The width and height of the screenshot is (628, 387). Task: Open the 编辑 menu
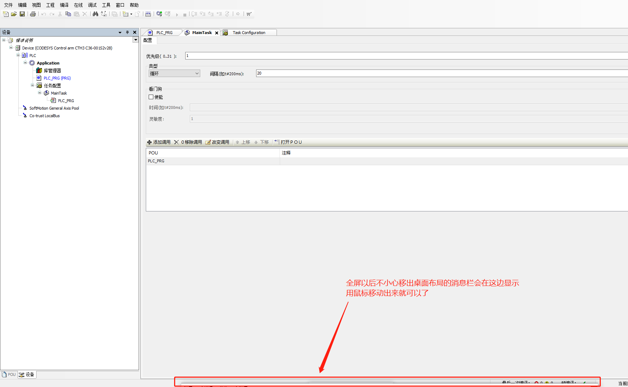22,5
